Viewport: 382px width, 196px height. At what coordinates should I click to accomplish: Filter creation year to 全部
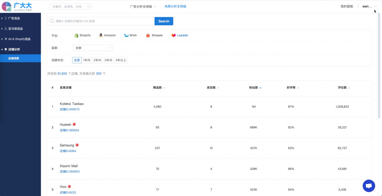[x=77, y=60]
